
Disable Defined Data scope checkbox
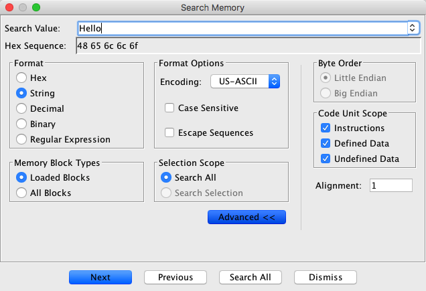[x=326, y=143]
